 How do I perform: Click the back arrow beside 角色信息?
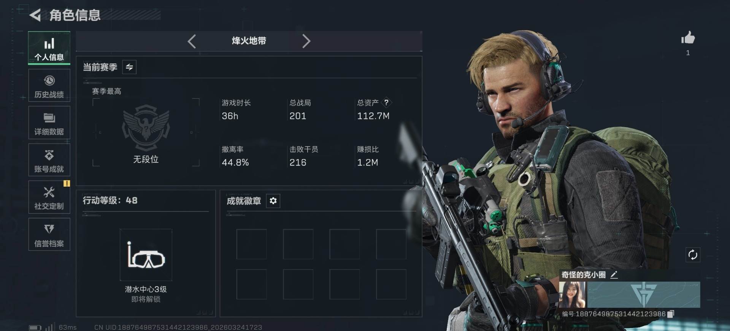click(x=35, y=15)
